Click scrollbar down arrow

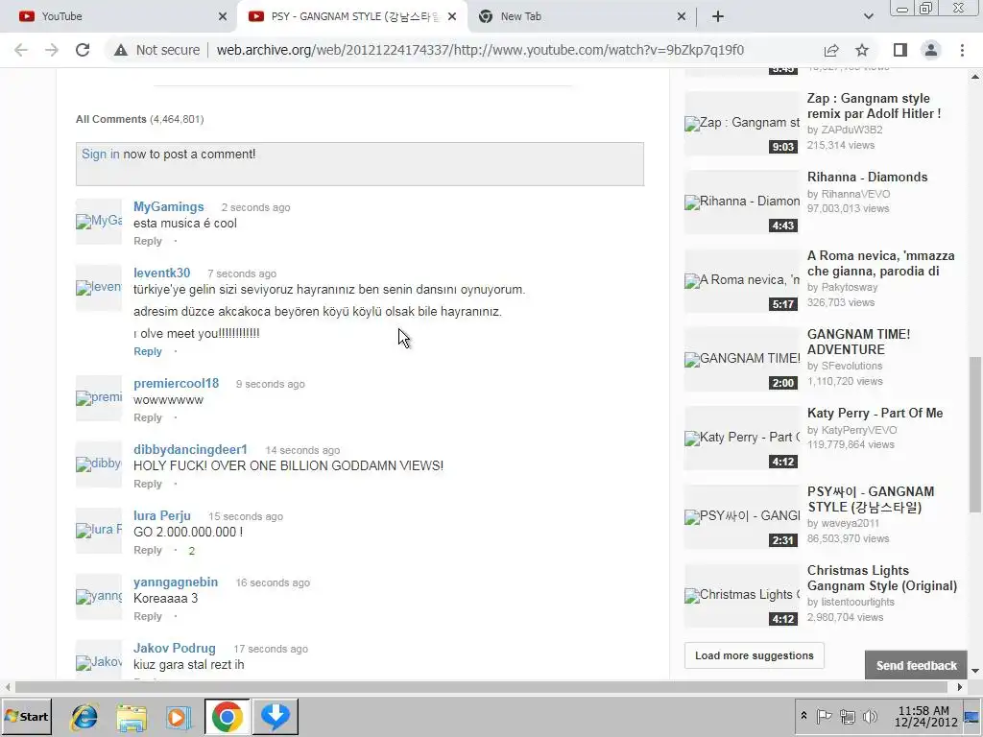point(975,671)
